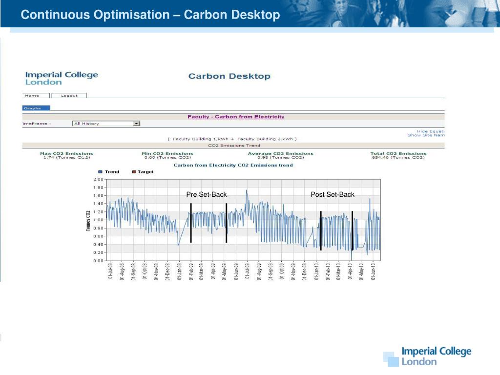Open the Home tab
This screenshot has width=500, height=375.
tap(36, 95)
